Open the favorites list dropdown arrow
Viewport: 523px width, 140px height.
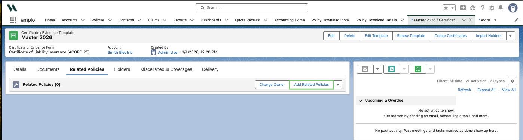pos(453,8)
